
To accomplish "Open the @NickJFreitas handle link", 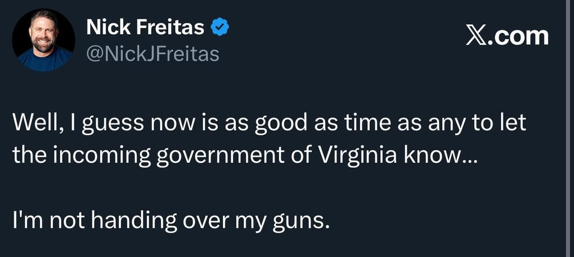I will pyautogui.click(x=152, y=54).
